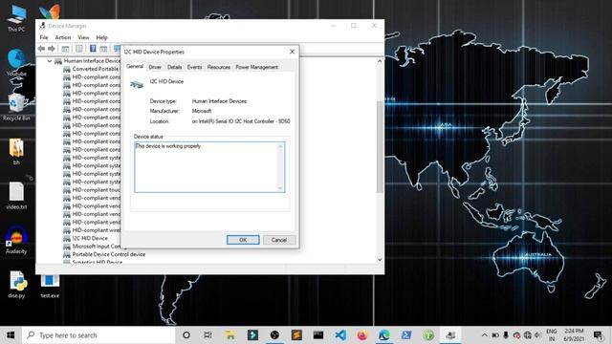Open the View menu in Device Manager
Screen dimensions: 612x344
coord(83,37)
